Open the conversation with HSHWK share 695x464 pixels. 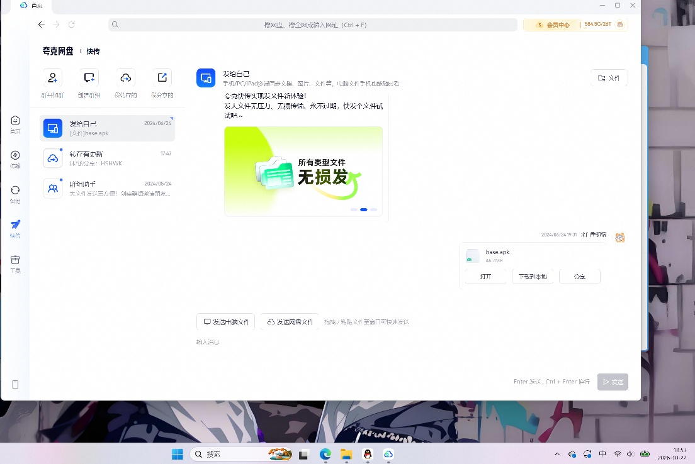click(107, 158)
